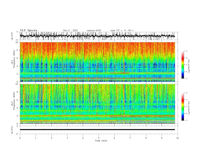Click the "5" voltage tick beside ch.1(V)
The height and width of the screenshot is (155, 200).
tap(17, 32)
